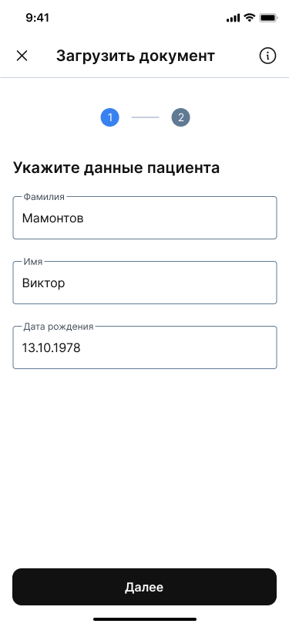Focus the surname field containing Мамонтов
Image resolution: width=289 pixels, height=627 pixels.
click(x=145, y=218)
